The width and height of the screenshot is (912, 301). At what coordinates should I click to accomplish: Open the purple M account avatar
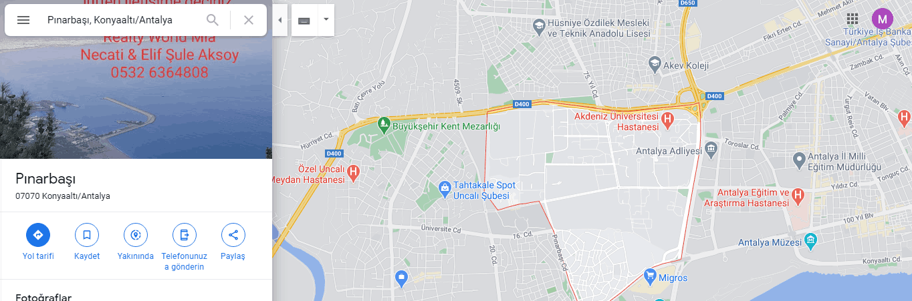(x=883, y=19)
